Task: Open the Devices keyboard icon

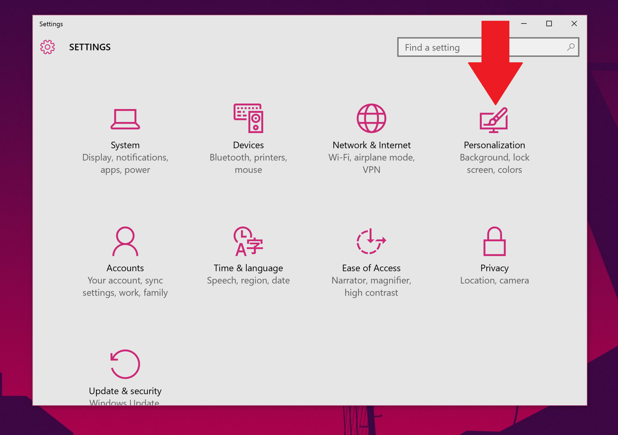Action: pyautogui.click(x=248, y=118)
